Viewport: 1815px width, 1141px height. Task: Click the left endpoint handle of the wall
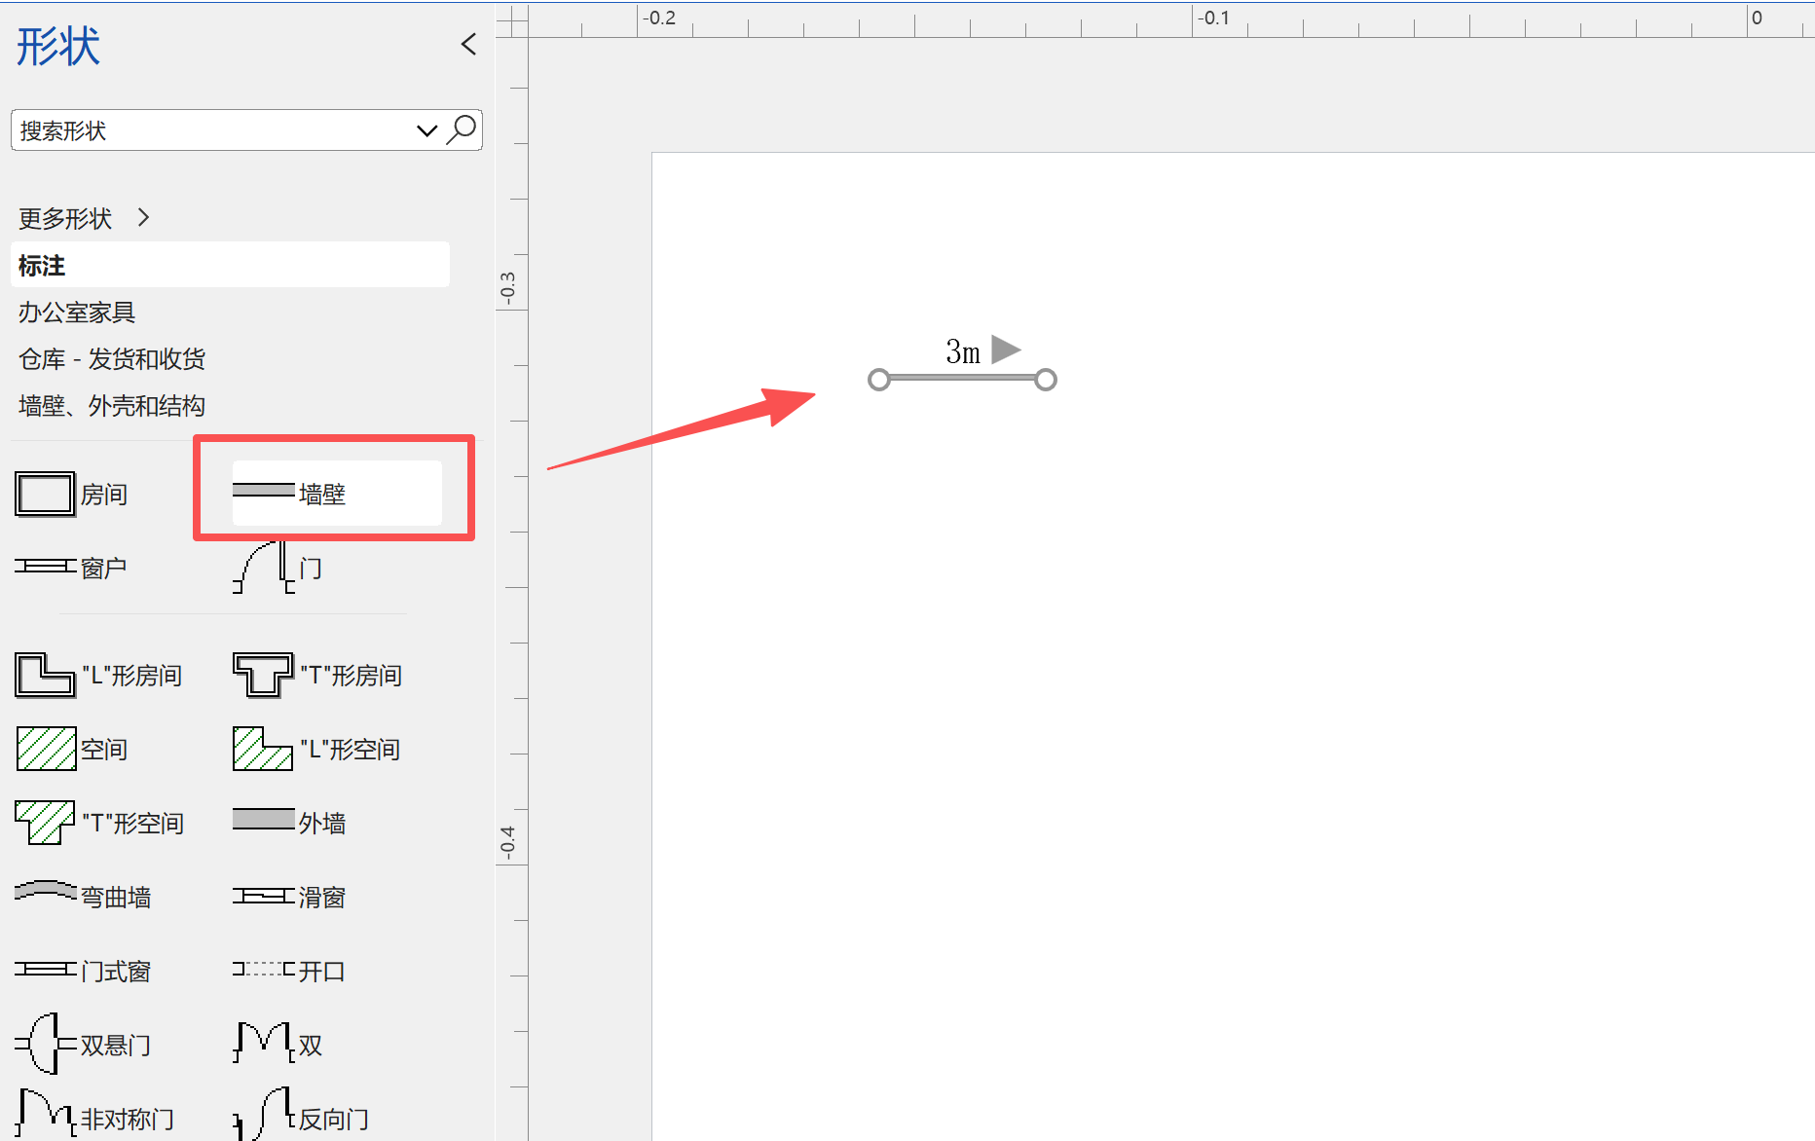point(879,380)
